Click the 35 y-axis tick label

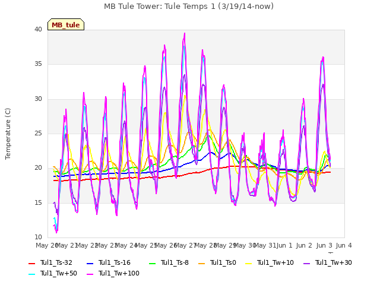(38, 64)
